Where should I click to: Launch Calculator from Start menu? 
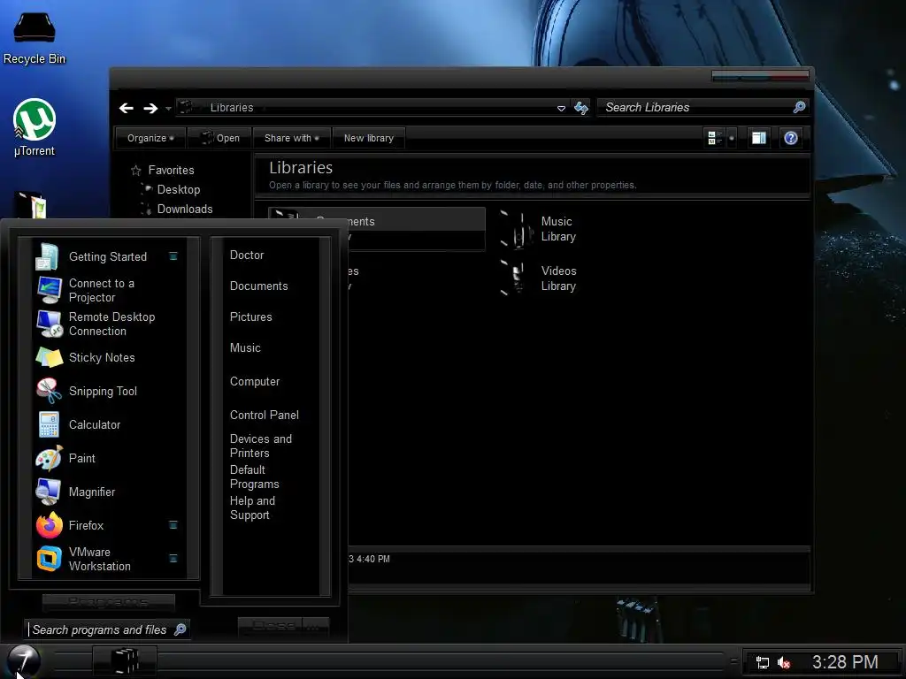point(107,424)
